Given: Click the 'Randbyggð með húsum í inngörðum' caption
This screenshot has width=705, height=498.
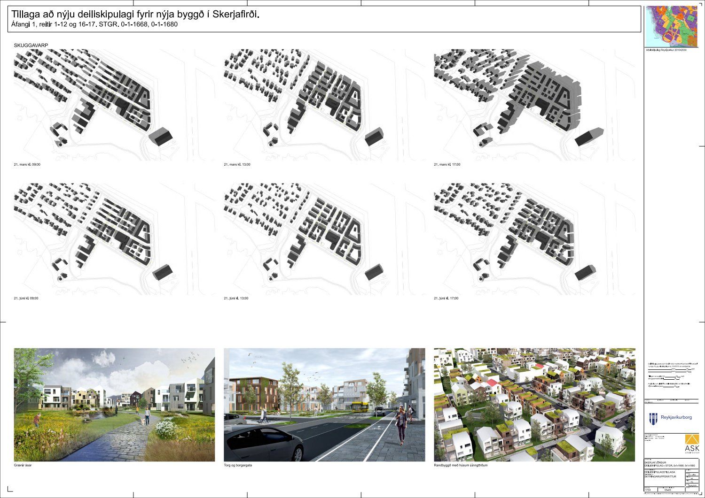Looking at the screenshot, I should pos(461,466).
